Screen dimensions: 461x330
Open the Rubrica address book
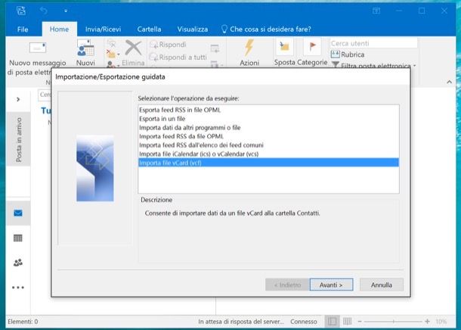(348, 54)
